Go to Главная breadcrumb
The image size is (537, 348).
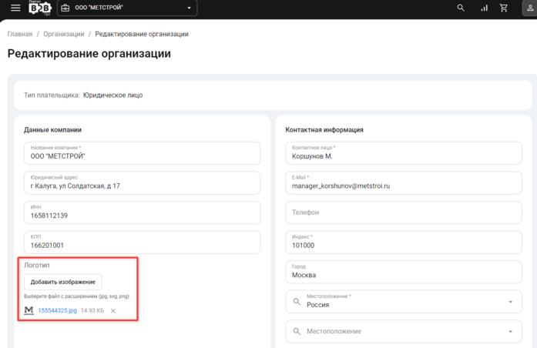coord(20,34)
